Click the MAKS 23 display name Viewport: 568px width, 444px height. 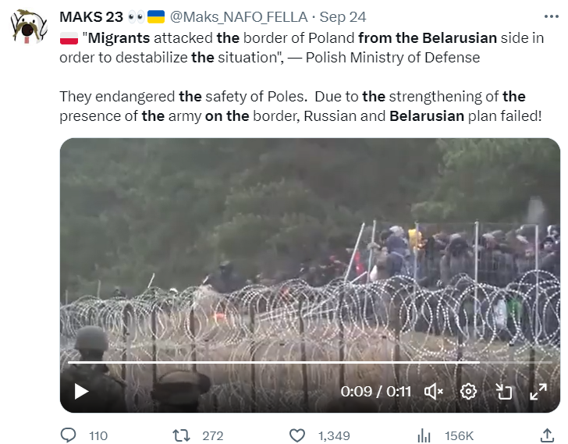[x=91, y=17]
